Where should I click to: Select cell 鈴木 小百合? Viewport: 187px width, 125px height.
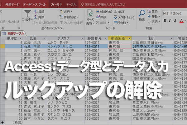[x=35, y=118]
